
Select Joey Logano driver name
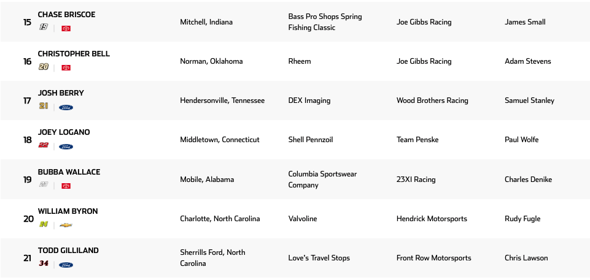click(x=64, y=132)
